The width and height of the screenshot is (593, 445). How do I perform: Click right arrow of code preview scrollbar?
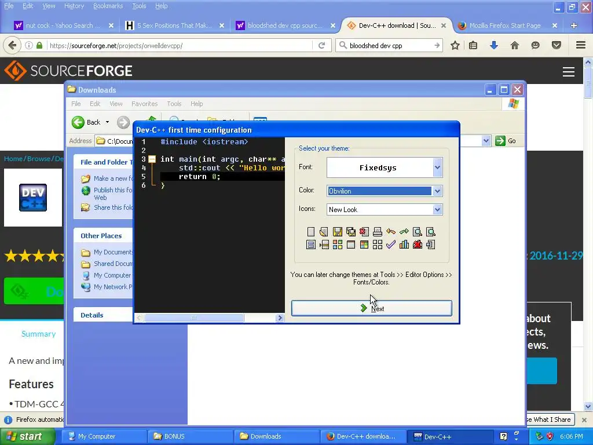coord(280,318)
